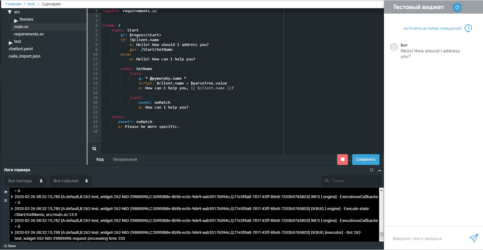Screen dimensions: 483x250
Task: Click the search magnifier in code editor
Action: (x=94, y=149)
